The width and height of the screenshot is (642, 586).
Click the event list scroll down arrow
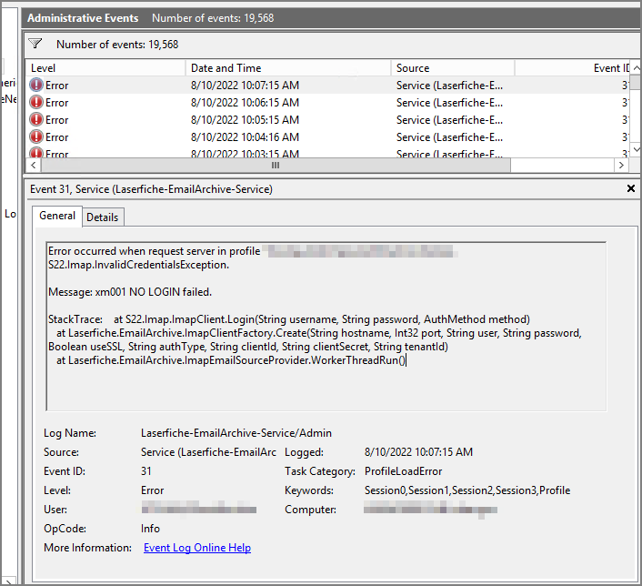[x=636, y=148]
